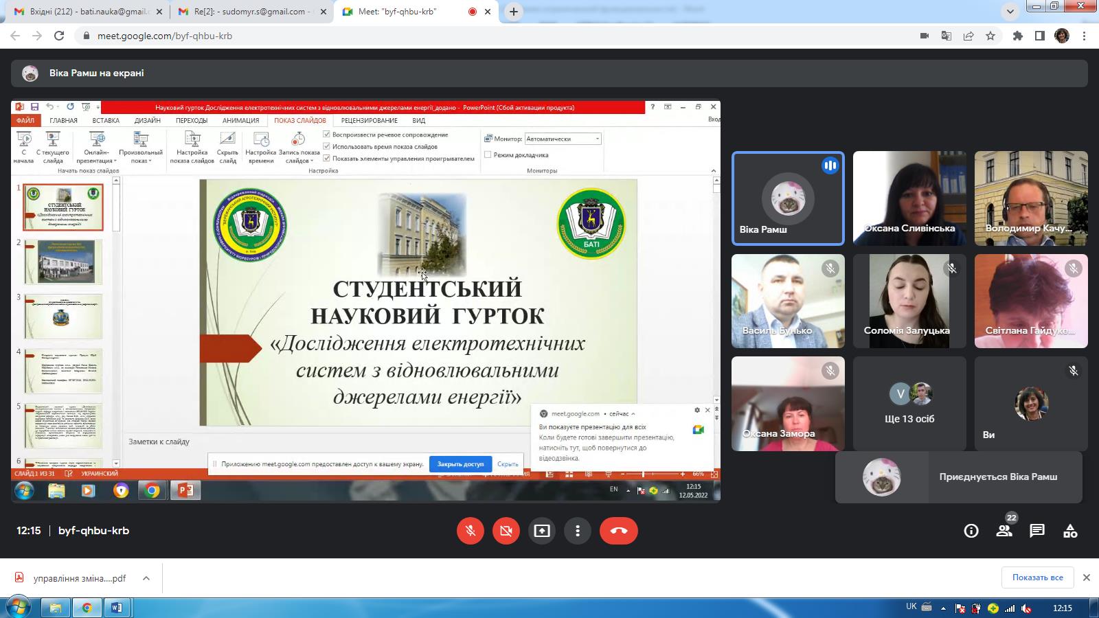Image resolution: width=1099 pixels, height=618 pixels.
Task: Toggle 'Показать элементы управления проигрывателем' checkbox
Action: 327,158
